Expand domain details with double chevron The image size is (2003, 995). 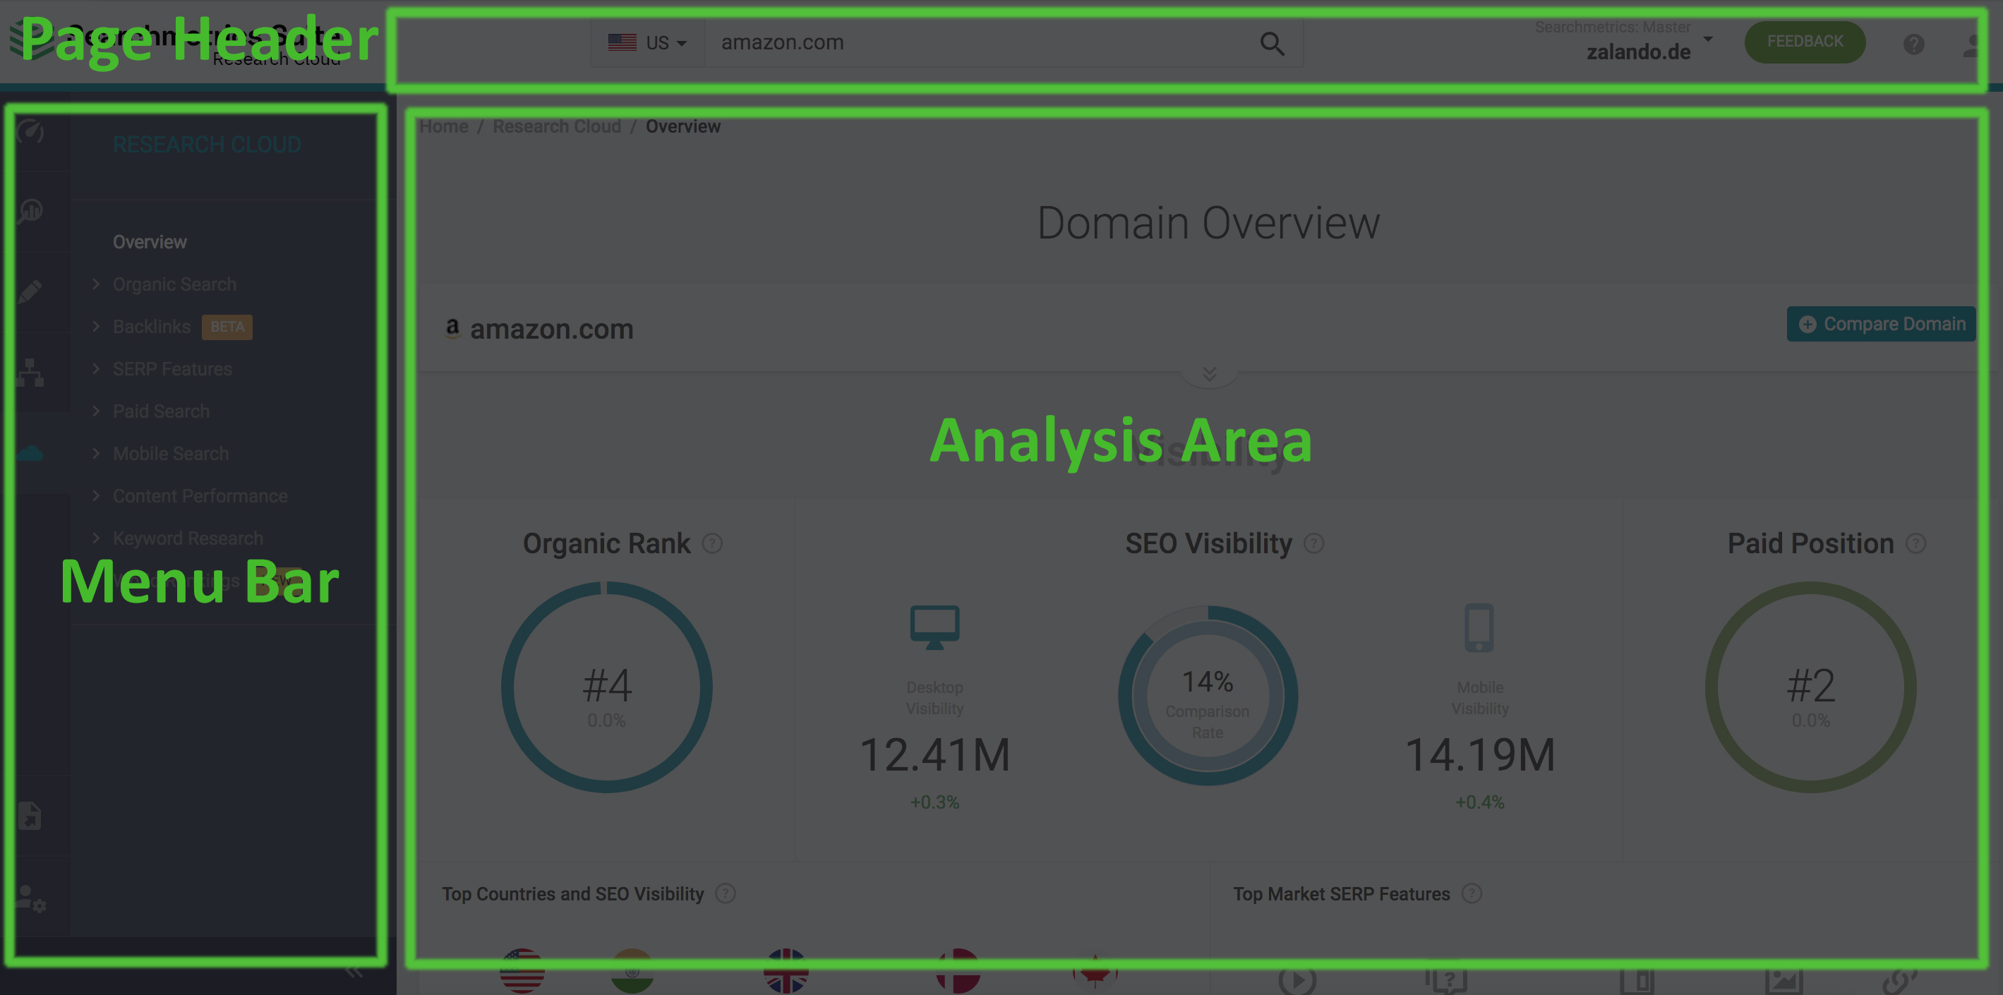tap(1209, 374)
